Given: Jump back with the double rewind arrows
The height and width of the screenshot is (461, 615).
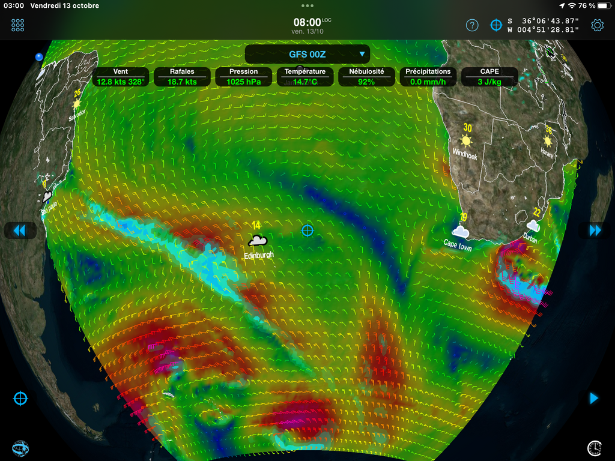Looking at the screenshot, I should [x=20, y=230].
